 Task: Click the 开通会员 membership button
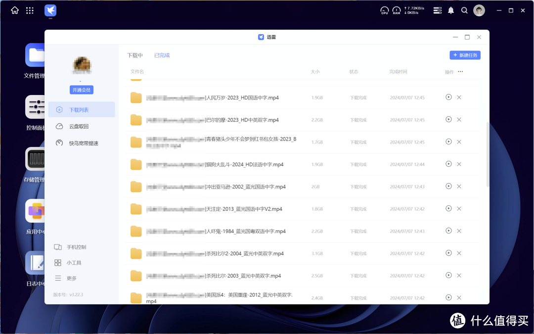pos(82,90)
